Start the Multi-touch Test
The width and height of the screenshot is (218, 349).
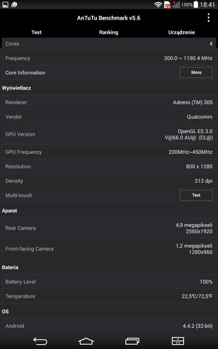196,195
